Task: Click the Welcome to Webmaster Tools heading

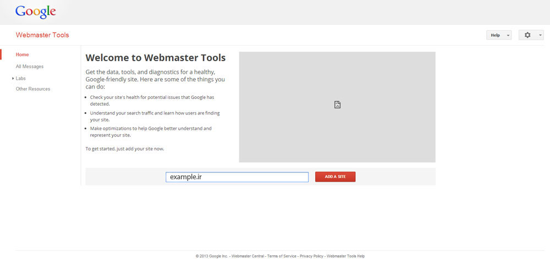Action: [x=155, y=58]
